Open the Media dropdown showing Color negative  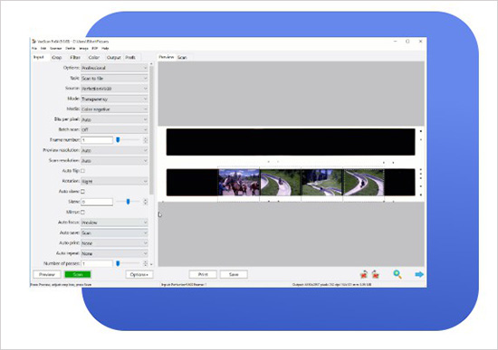point(114,109)
